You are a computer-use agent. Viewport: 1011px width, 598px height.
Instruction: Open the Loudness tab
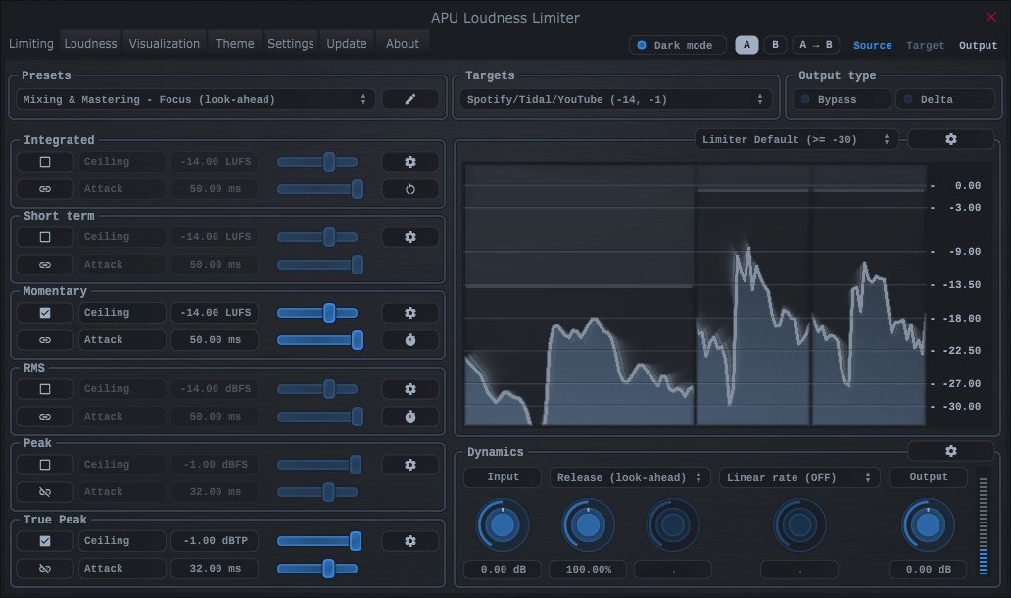90,44
